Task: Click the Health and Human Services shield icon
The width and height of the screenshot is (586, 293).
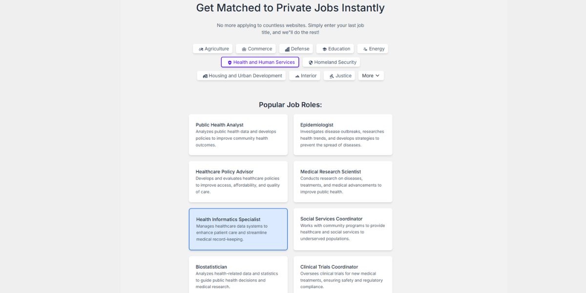Action: 230,63
